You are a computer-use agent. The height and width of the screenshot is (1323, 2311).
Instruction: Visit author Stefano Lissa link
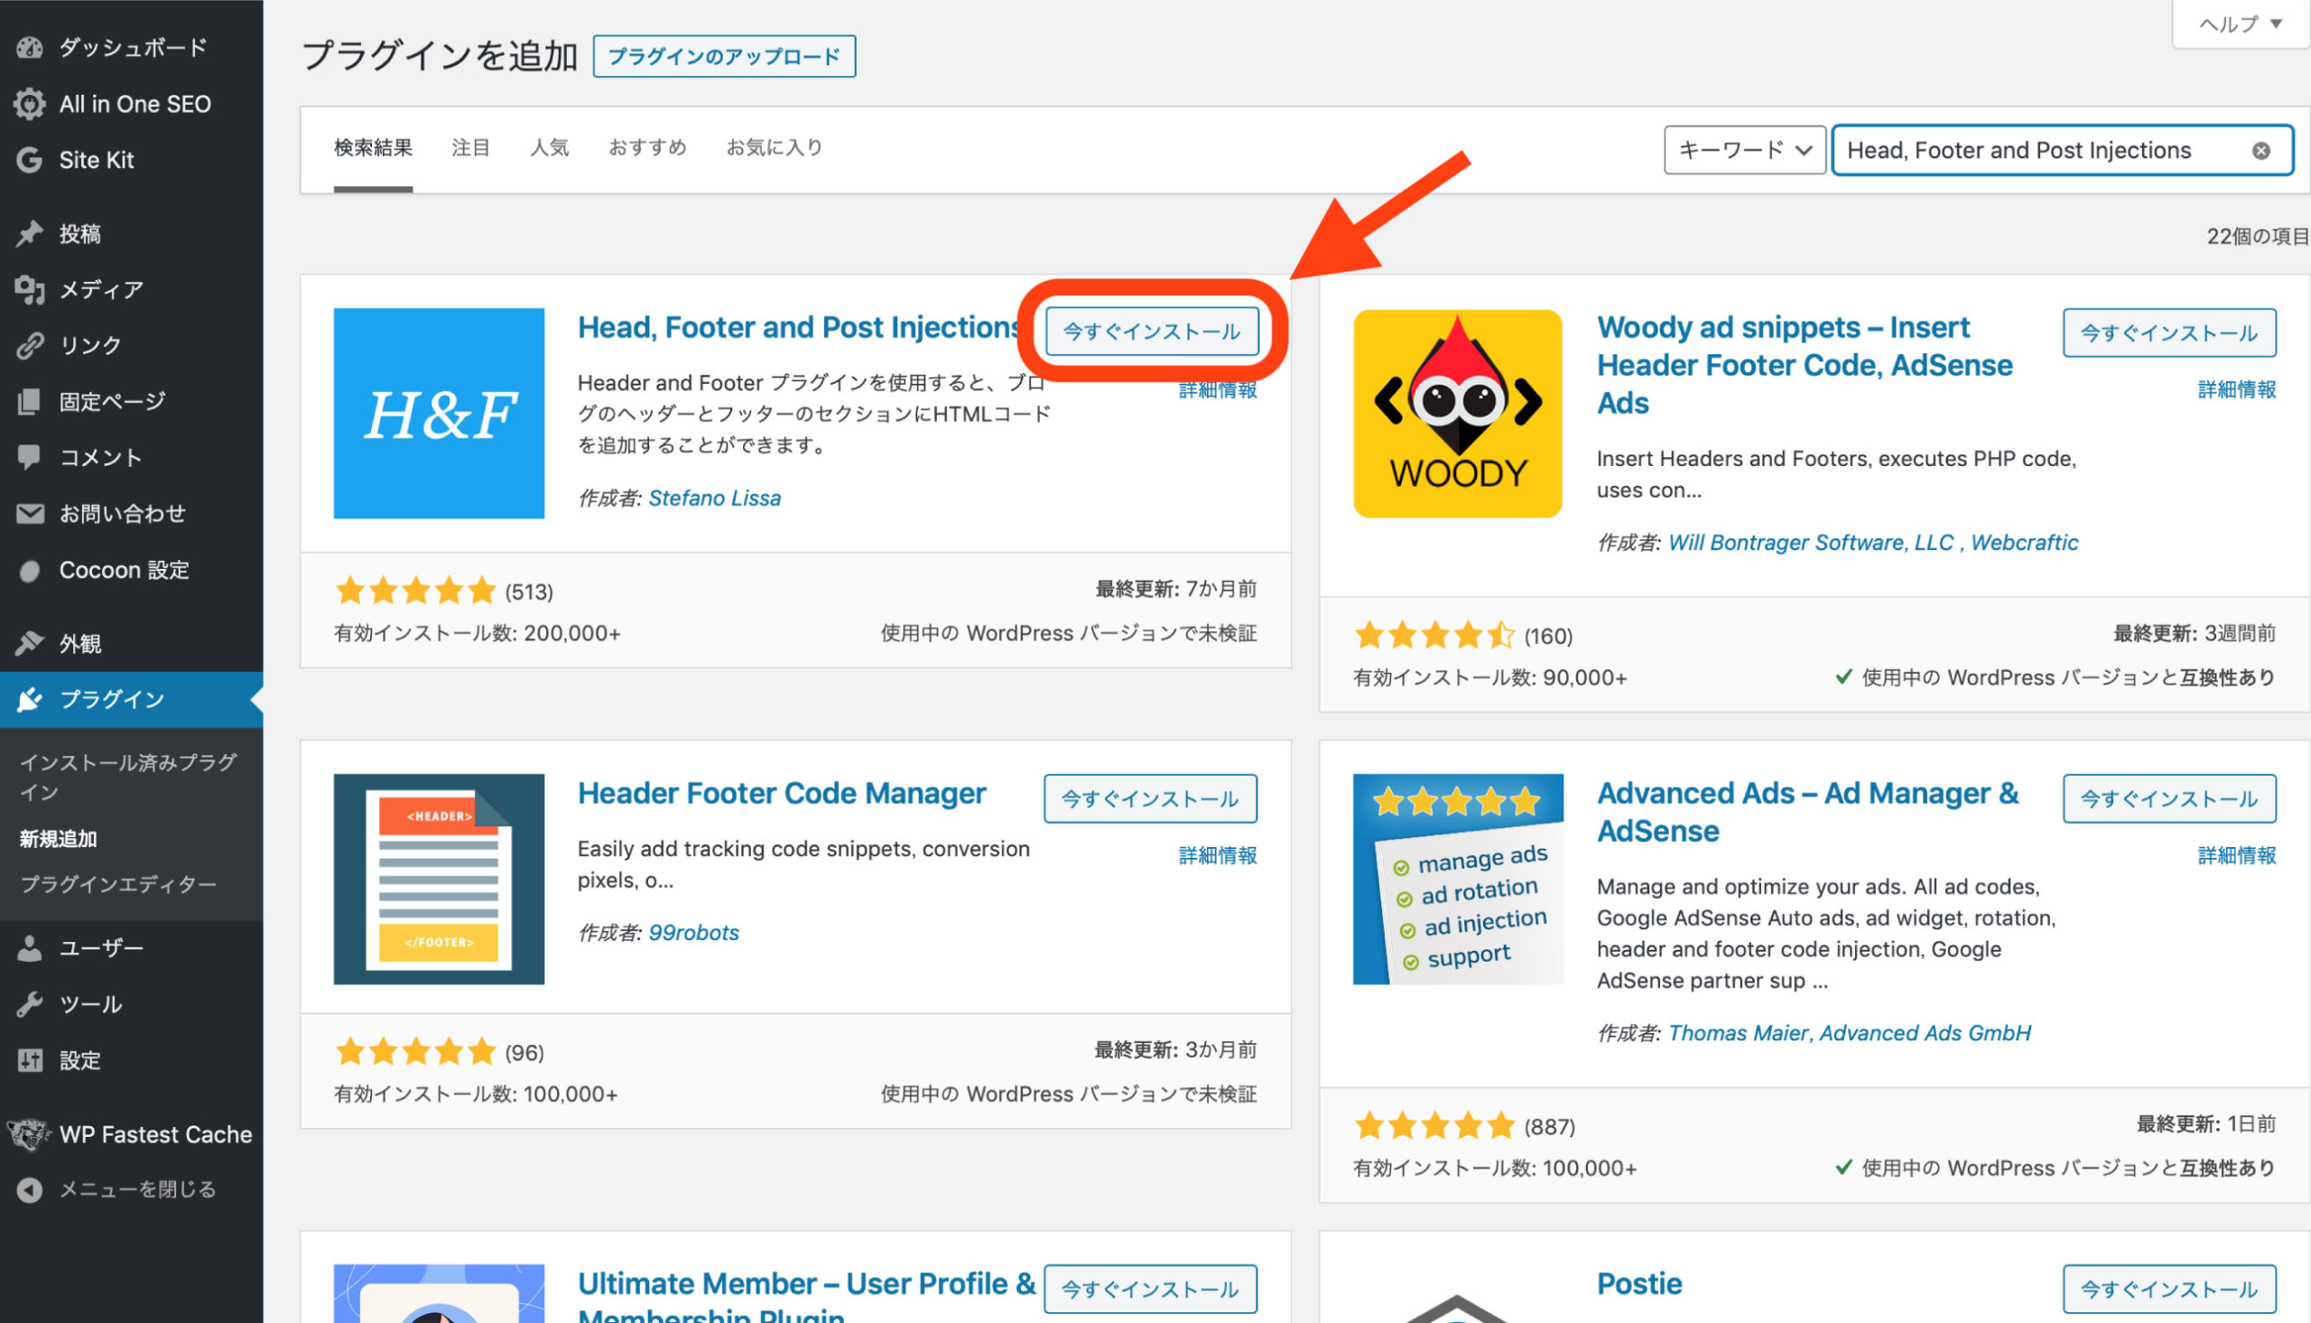click(x=715, y=498)
